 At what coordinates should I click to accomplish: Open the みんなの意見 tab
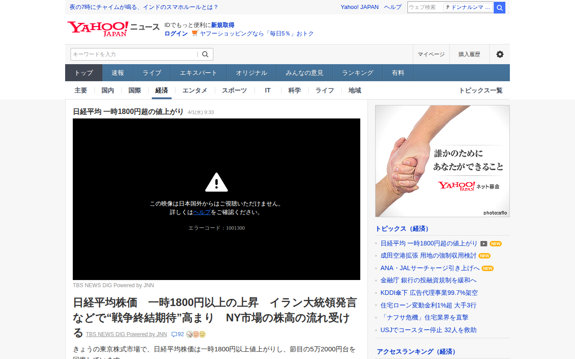(305, 73)
